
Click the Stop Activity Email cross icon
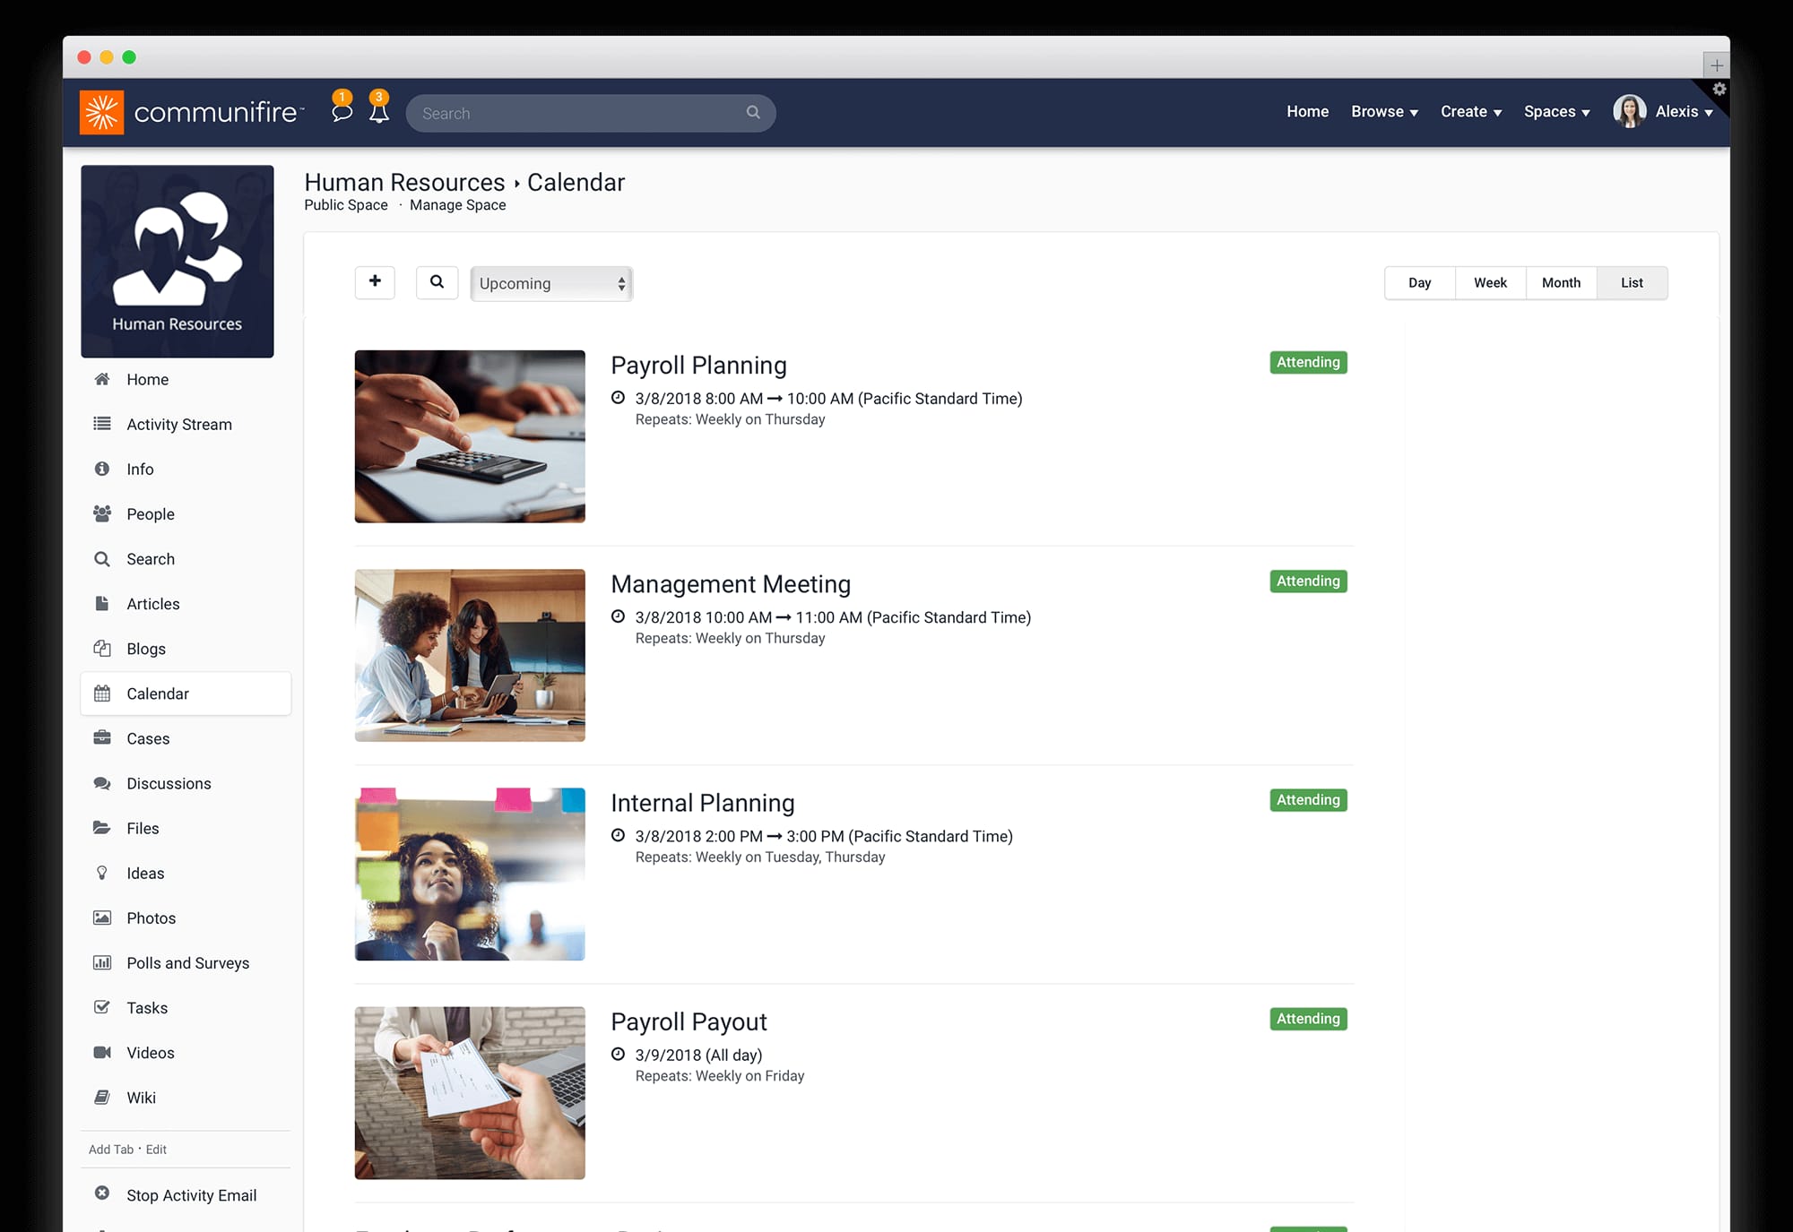(102, 1193)
